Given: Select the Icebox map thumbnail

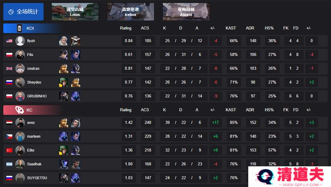Looking at the screenshot, I should coord(130,12).
